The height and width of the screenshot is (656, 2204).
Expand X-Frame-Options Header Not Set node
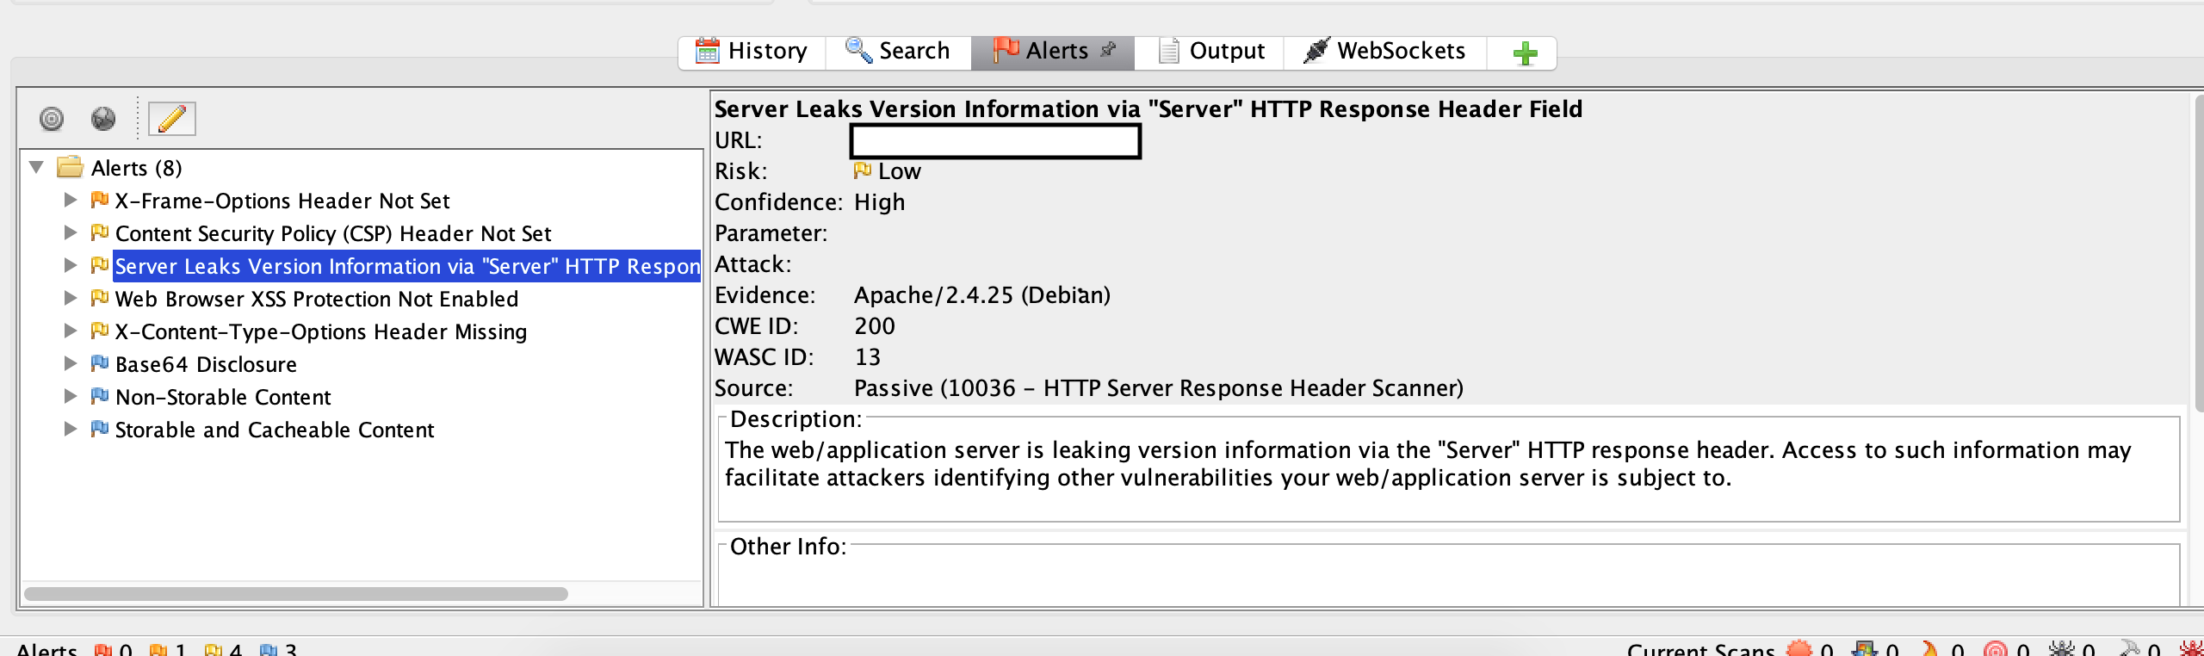pos(71,200)
